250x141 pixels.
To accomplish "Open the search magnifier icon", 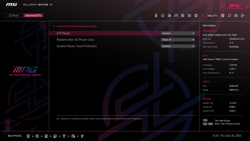I will tap(229, 15).
